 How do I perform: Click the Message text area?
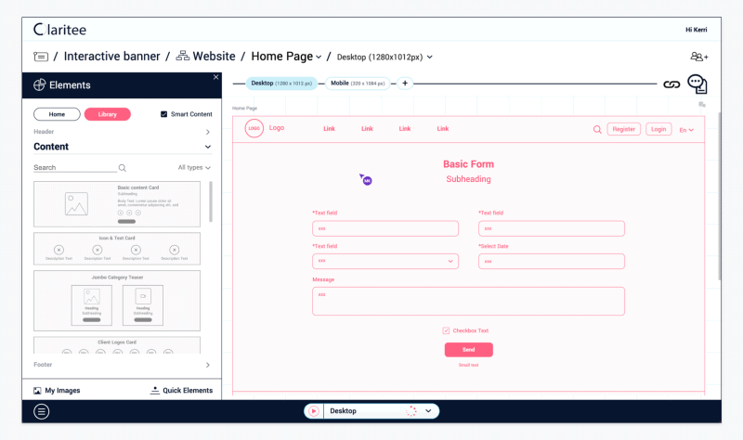pos(468,301)
